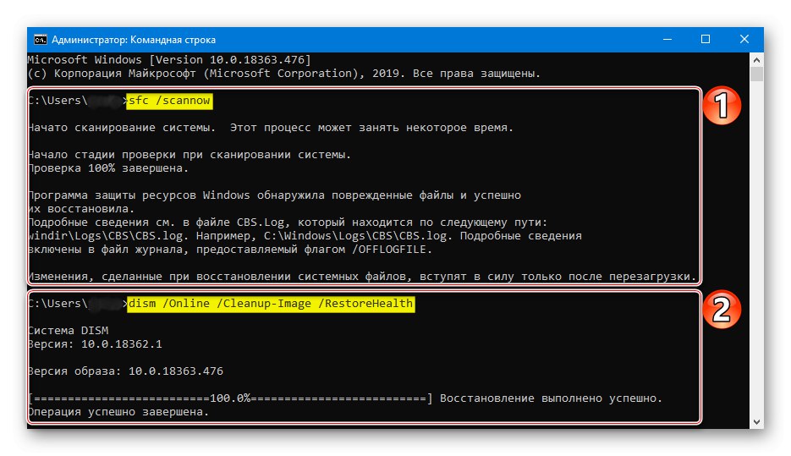Close the Командная строка window

point(744,40)
